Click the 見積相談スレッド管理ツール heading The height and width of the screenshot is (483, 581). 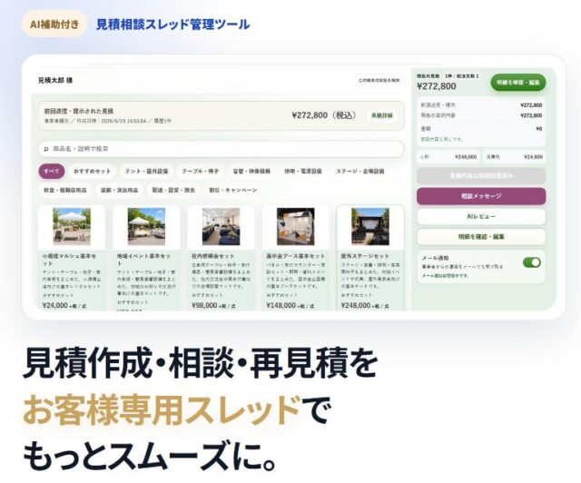coord(172,25)
